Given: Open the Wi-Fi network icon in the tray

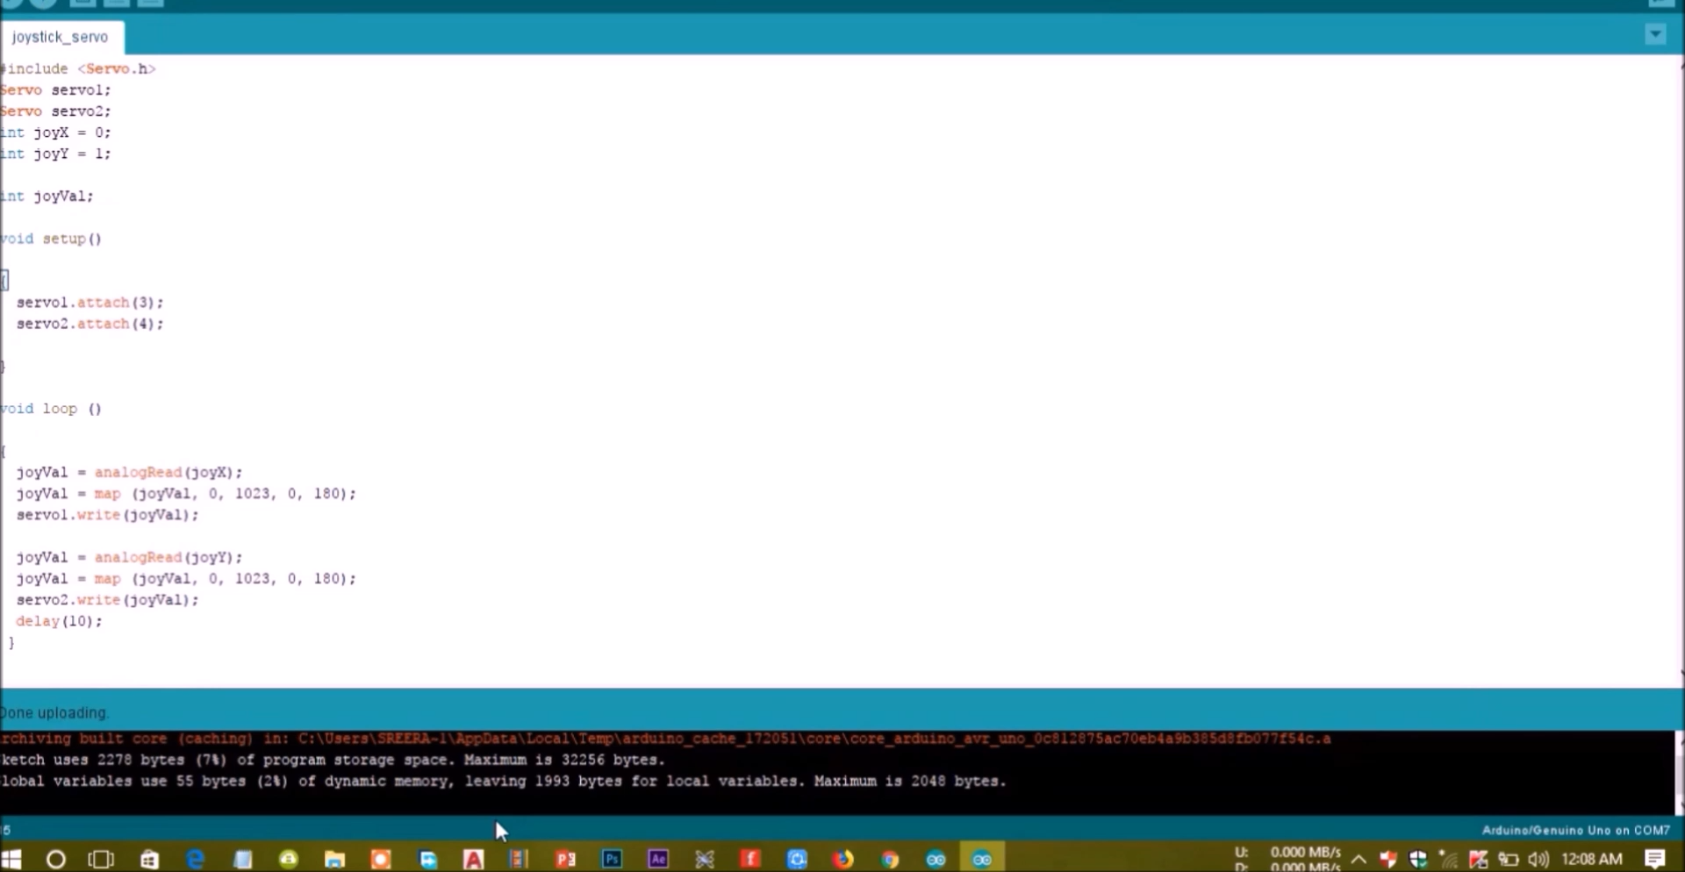Looking at the screenshot, I should tap(1448, 859).
